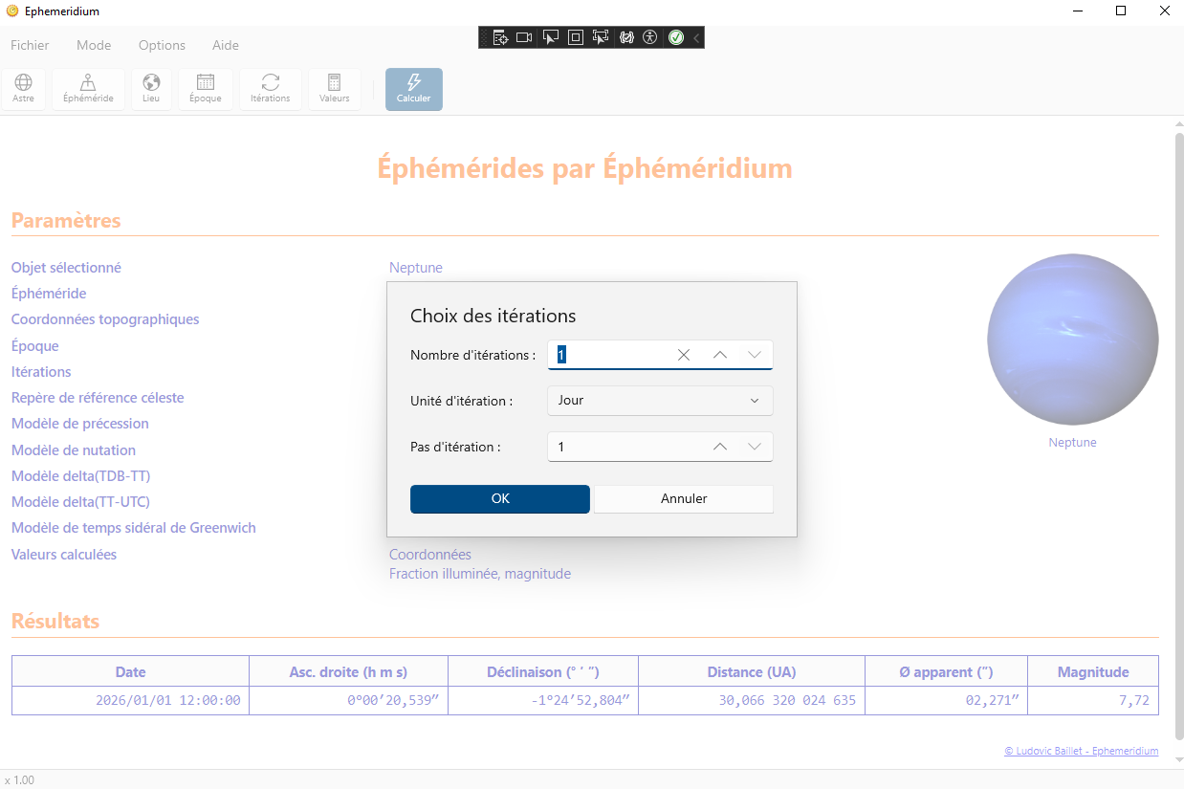Open the Fichier menu
Image resolution: width=1184 pixels, height=789 pixels.
point(30,45)
